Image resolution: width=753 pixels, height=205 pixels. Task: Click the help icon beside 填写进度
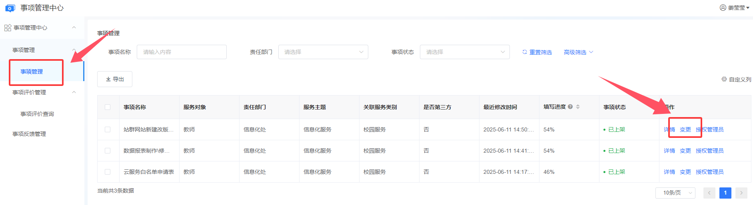pos(570,107)
